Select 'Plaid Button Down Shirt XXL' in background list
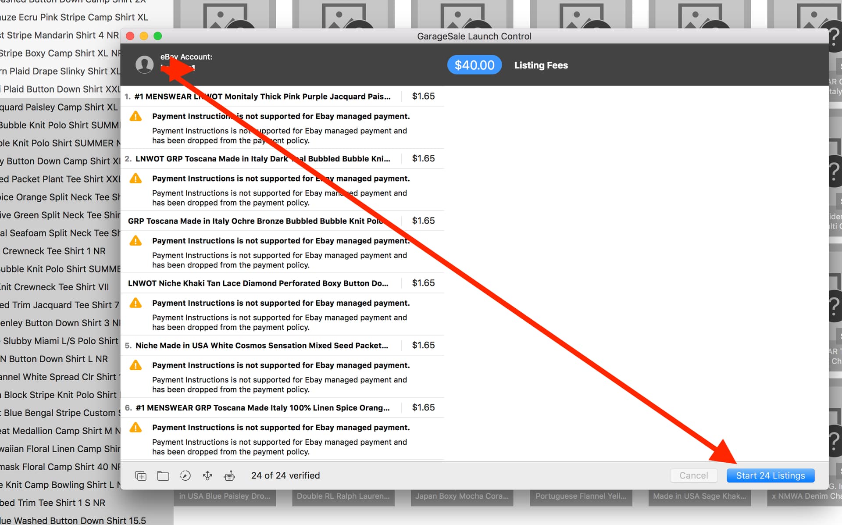 click(x=60, y=89)
